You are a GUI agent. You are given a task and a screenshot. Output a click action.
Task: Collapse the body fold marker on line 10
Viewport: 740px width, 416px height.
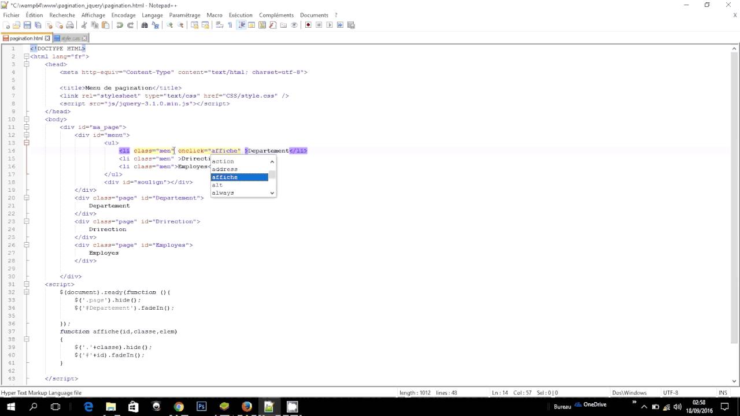point(26,119)
